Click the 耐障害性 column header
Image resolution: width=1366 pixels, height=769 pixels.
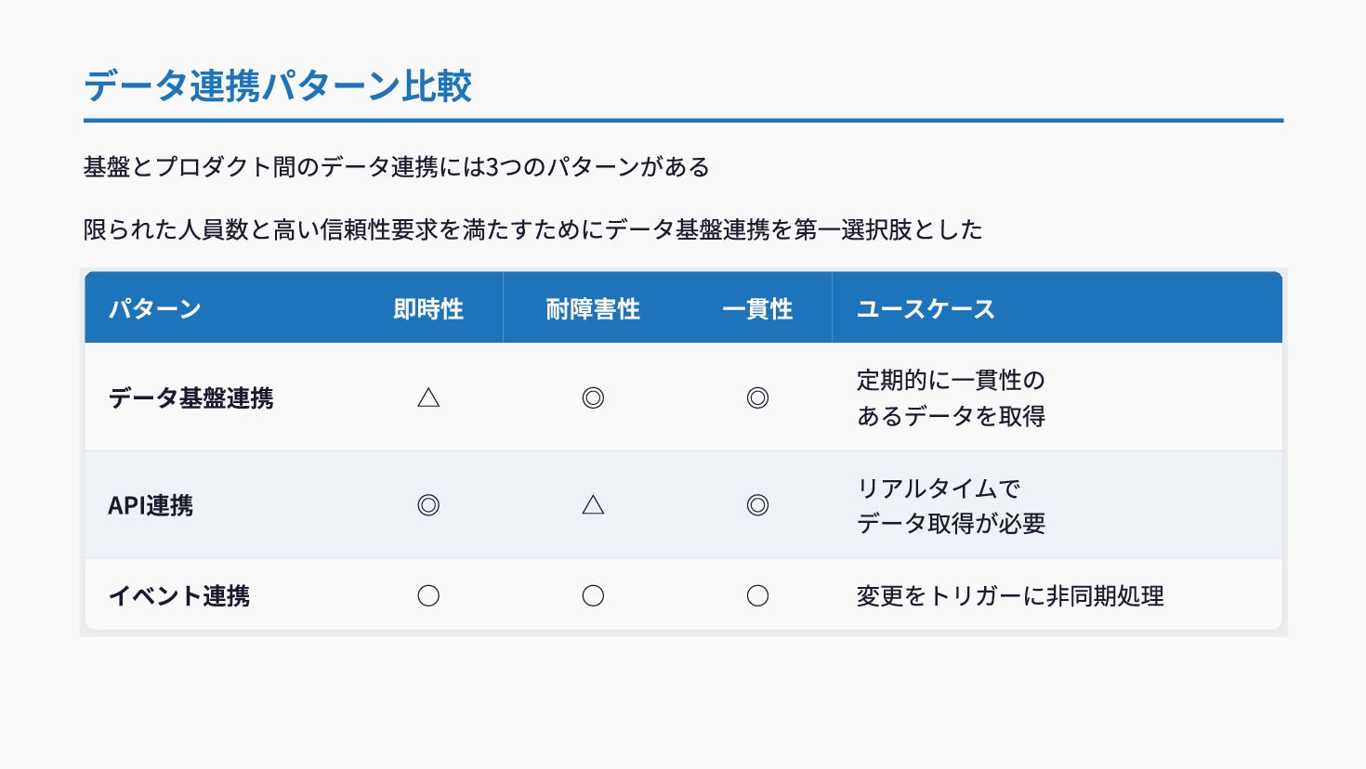(x=593, y=308)
